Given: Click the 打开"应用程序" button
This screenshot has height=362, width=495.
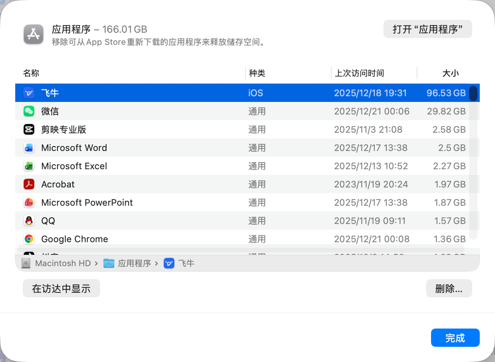Looking at the screenshot, I should (428, 29).
